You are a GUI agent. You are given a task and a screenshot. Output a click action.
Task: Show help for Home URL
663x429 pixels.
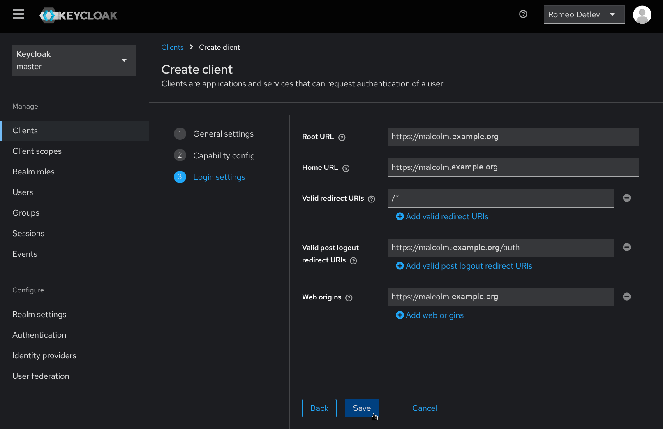[346, 168]
